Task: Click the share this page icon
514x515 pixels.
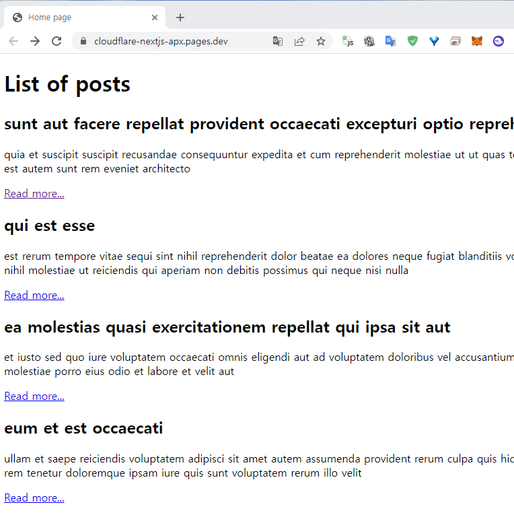Action: [x=299, y=41]
